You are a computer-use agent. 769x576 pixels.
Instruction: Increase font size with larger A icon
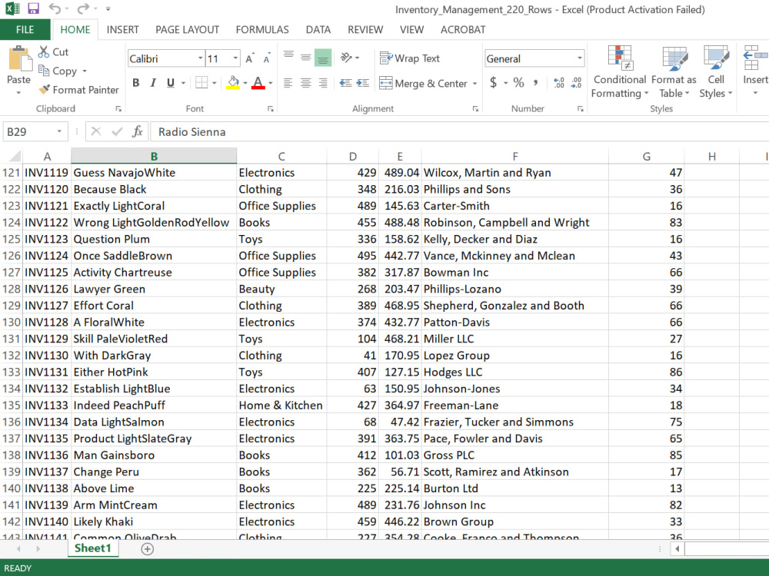click(x=249, y=59)
